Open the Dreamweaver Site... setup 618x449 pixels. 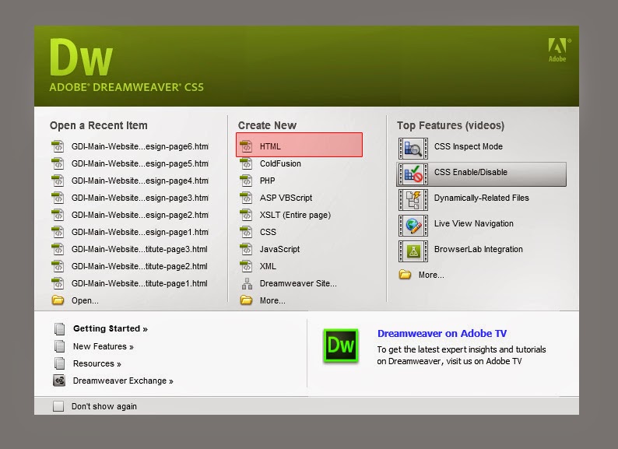(298, 283)
